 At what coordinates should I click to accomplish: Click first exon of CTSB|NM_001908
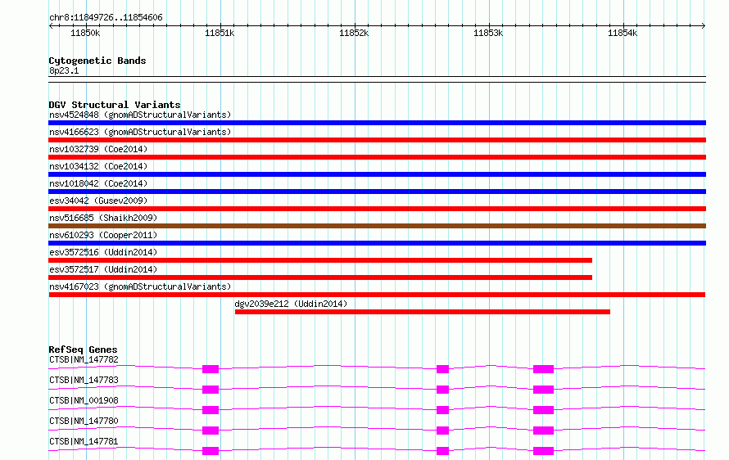(211, 410)
